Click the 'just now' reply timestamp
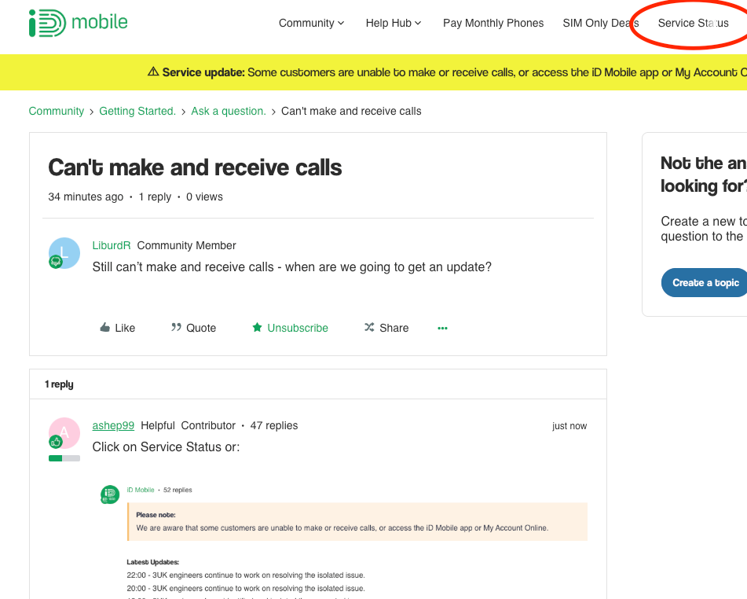747x599 pixels. 569,426
